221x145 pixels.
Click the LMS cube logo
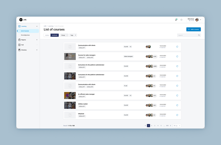click(x=21, y=20)
